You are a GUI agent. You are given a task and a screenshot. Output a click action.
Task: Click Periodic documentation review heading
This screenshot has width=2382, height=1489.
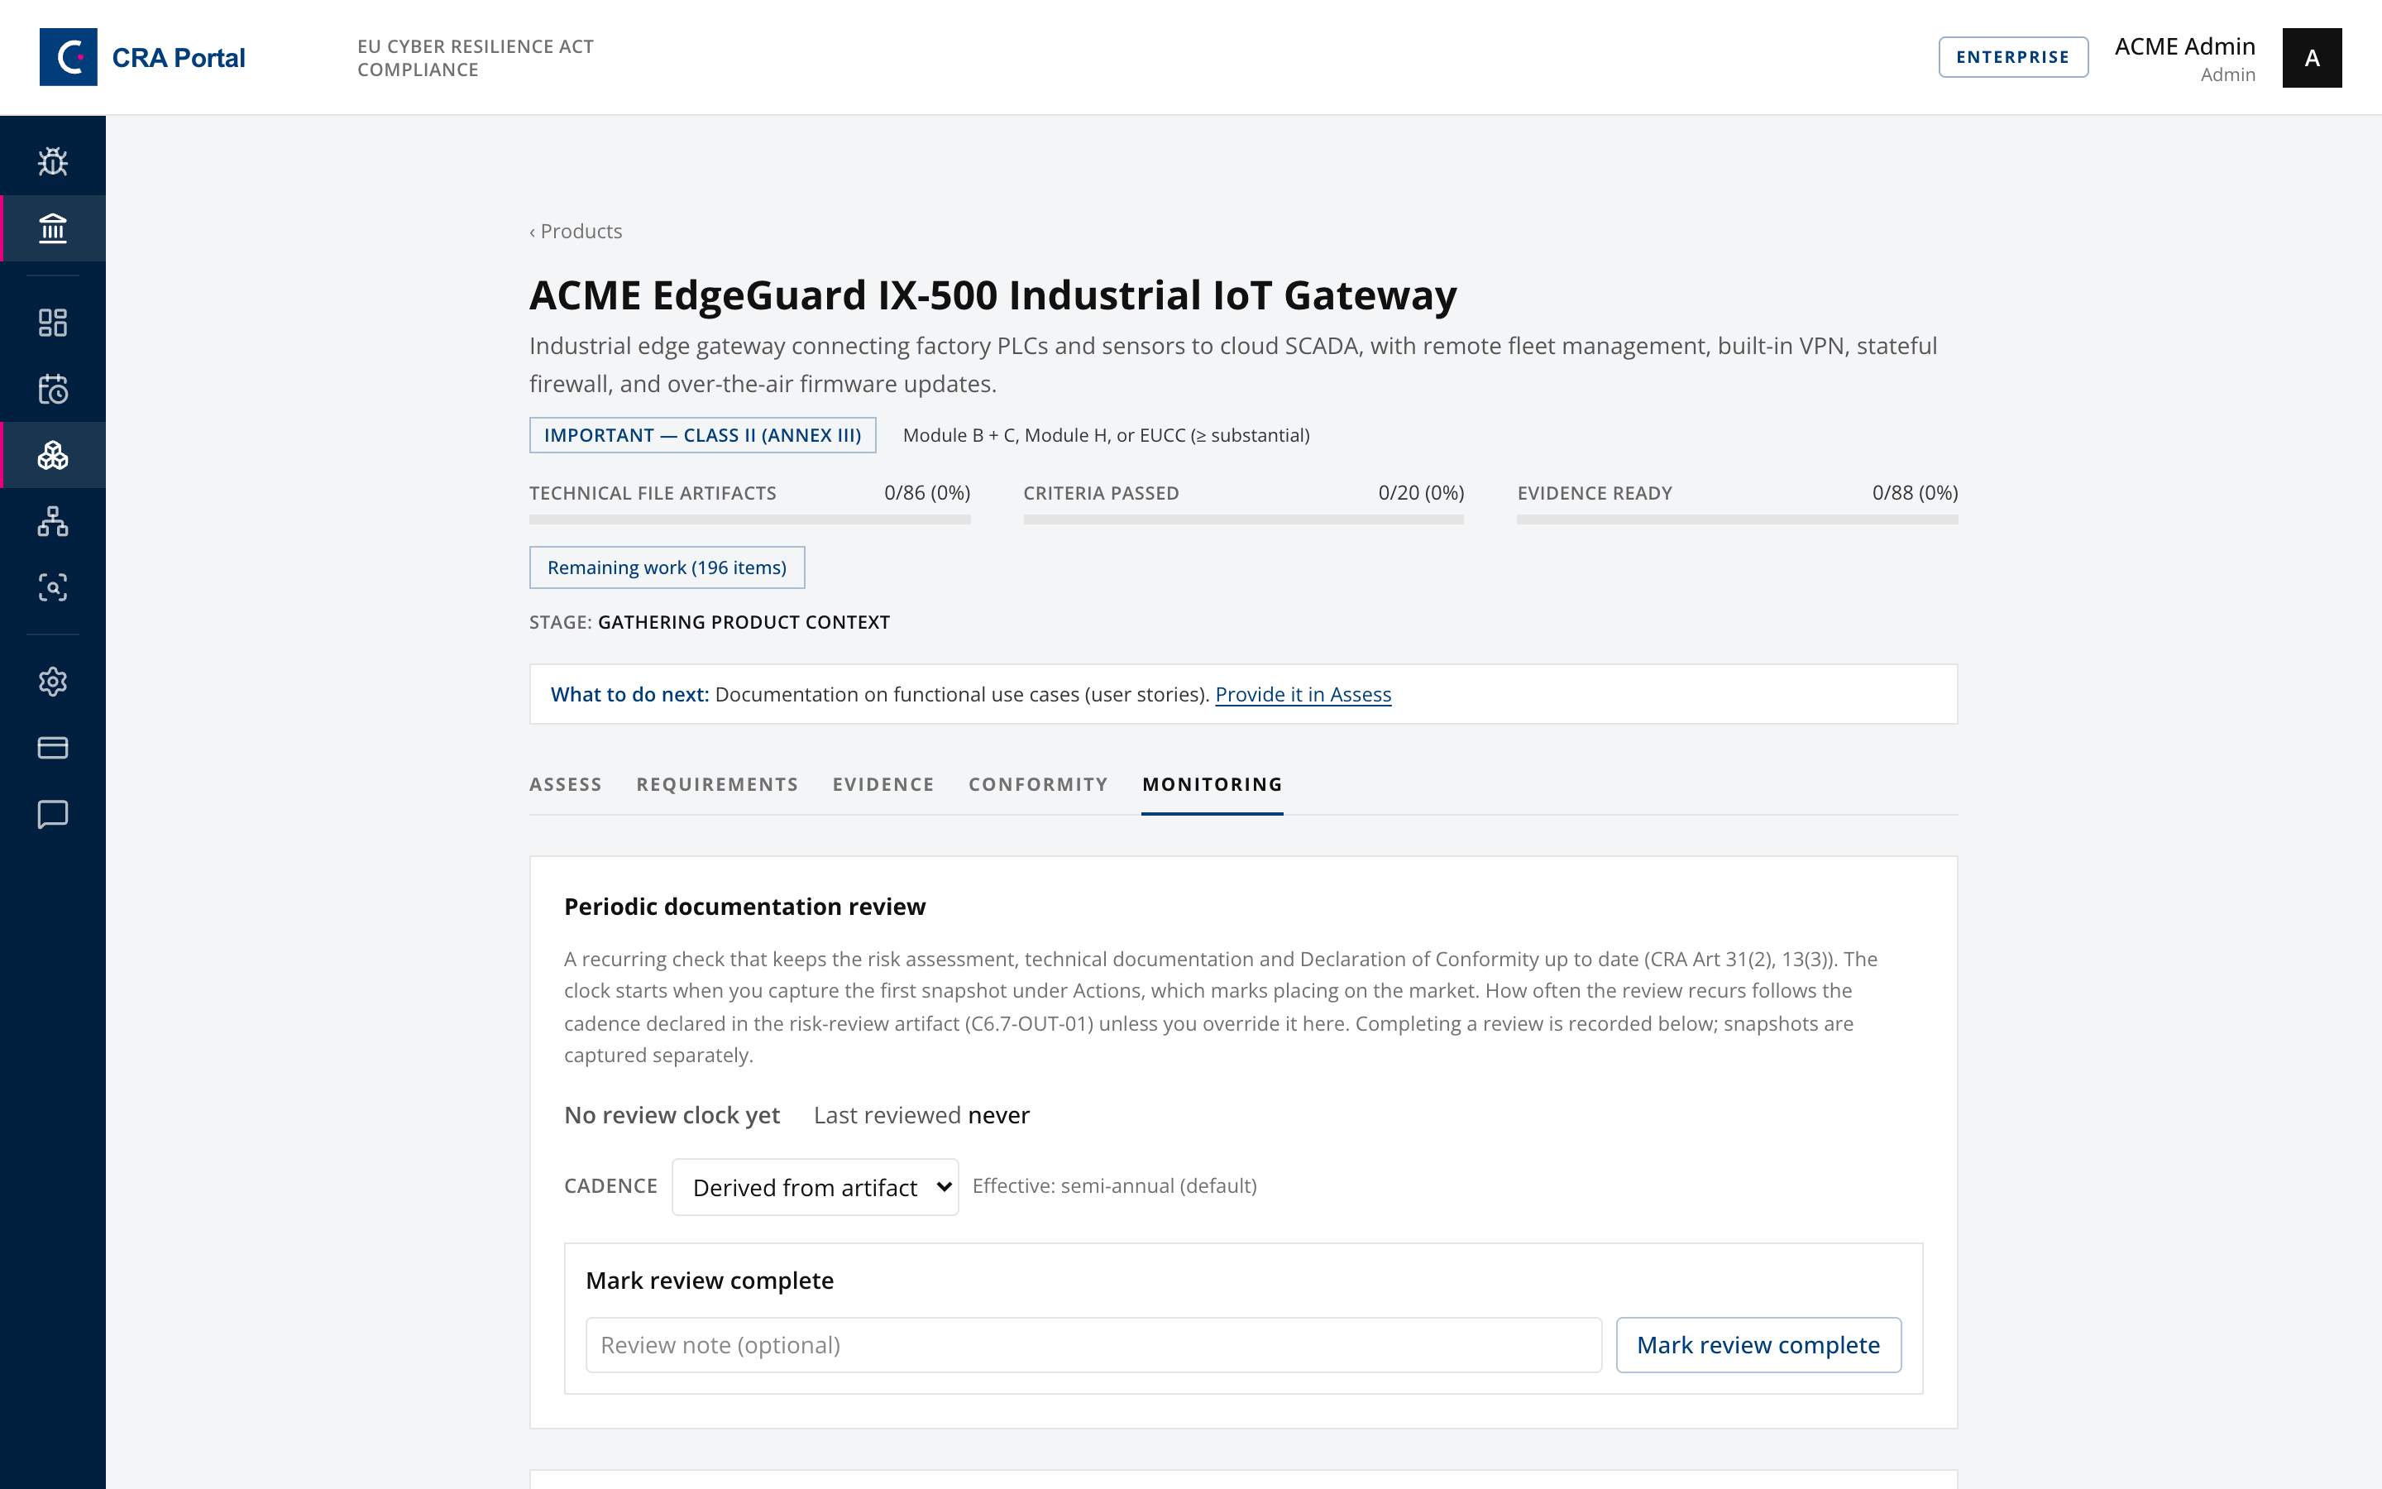tap(745, 906)
